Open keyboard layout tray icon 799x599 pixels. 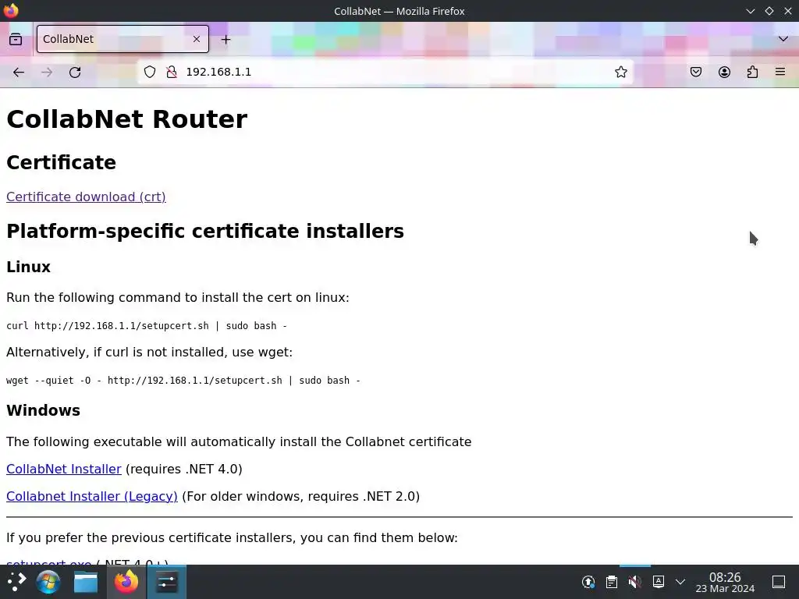click(x=659, y=581)
